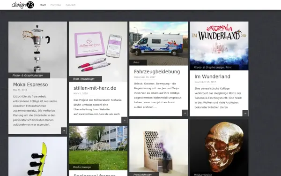This screenshot has height=176, width=281.
Task: Click the arrow icon on Im Wunderland card
Action: pyautogui.click(x=245, y=113)
